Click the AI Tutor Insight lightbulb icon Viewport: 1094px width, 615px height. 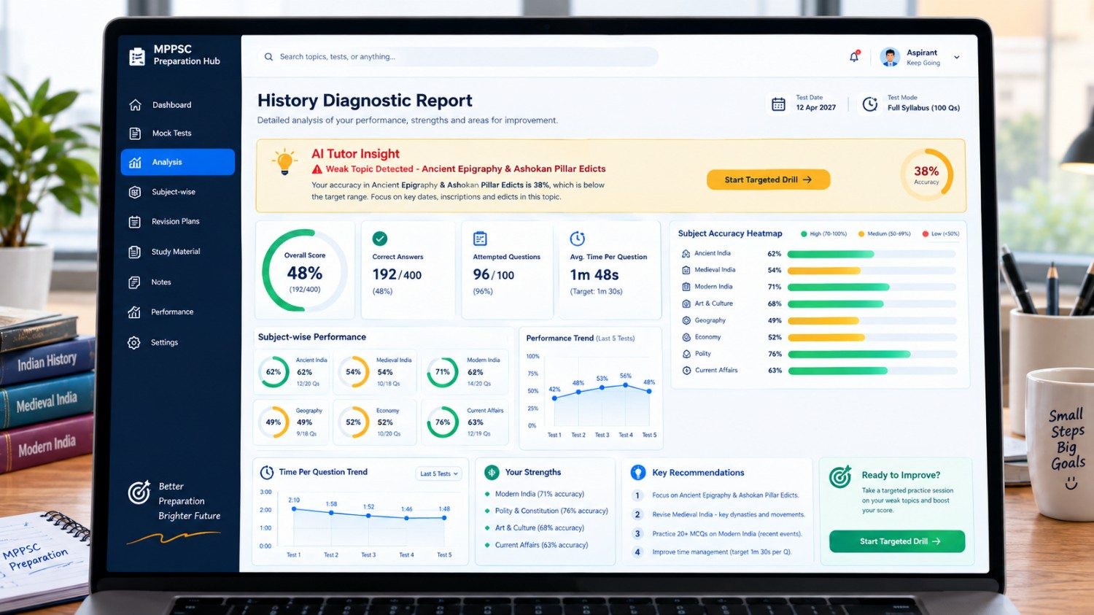click(x=284, y=162)
